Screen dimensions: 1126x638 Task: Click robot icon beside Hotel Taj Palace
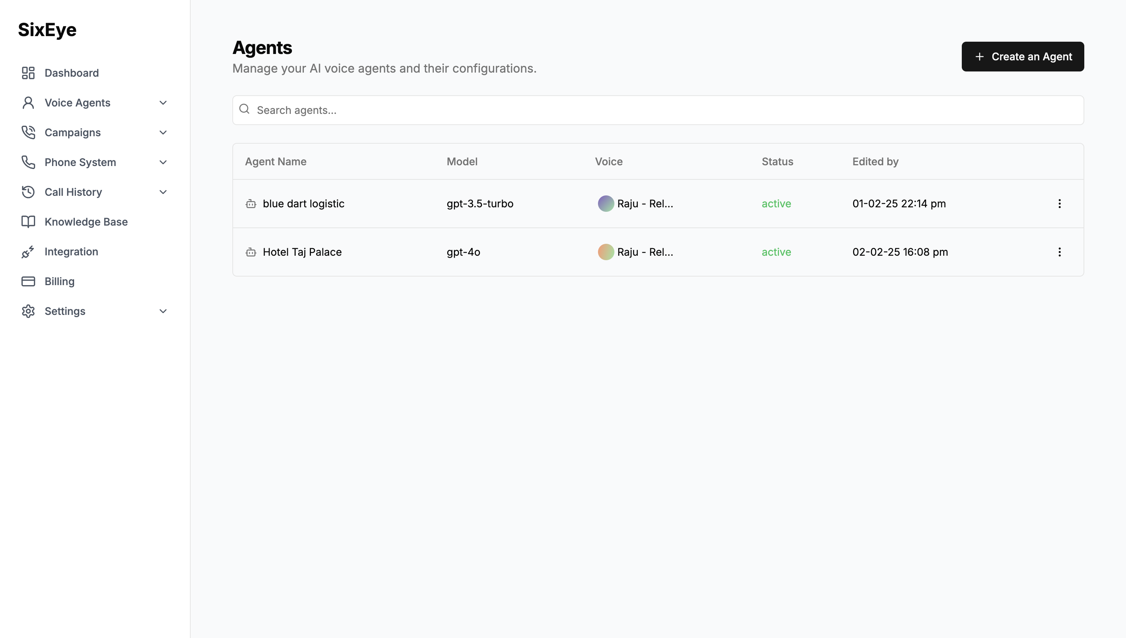pyautogui.click(x=251, y=252)
